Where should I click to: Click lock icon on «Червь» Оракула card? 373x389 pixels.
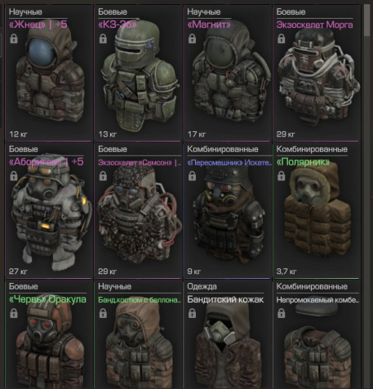click(x=14, y=313)
